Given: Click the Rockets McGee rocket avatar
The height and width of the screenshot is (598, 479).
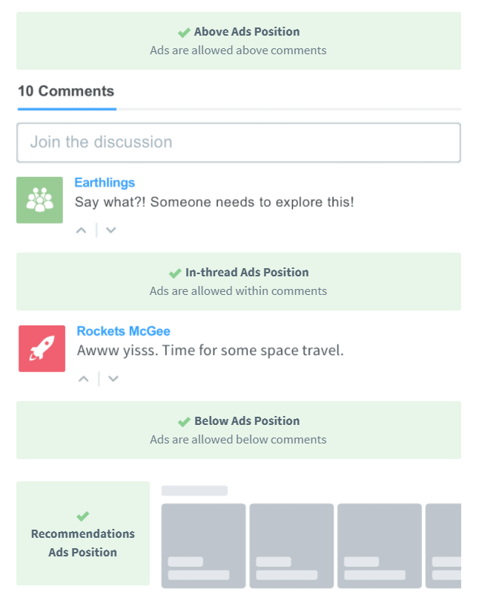Looking at the screenshot, I should pyautogui.click(x=42, y=348).
